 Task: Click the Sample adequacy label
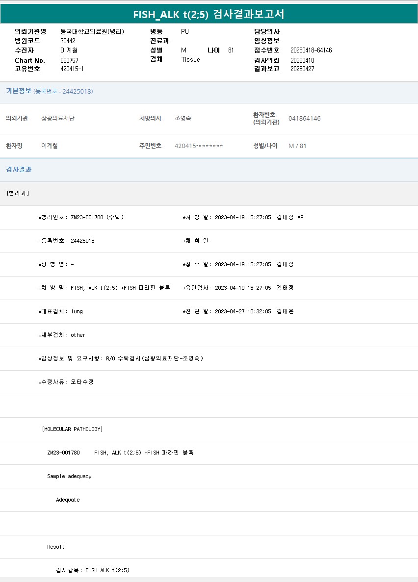[x=69, y=476]
